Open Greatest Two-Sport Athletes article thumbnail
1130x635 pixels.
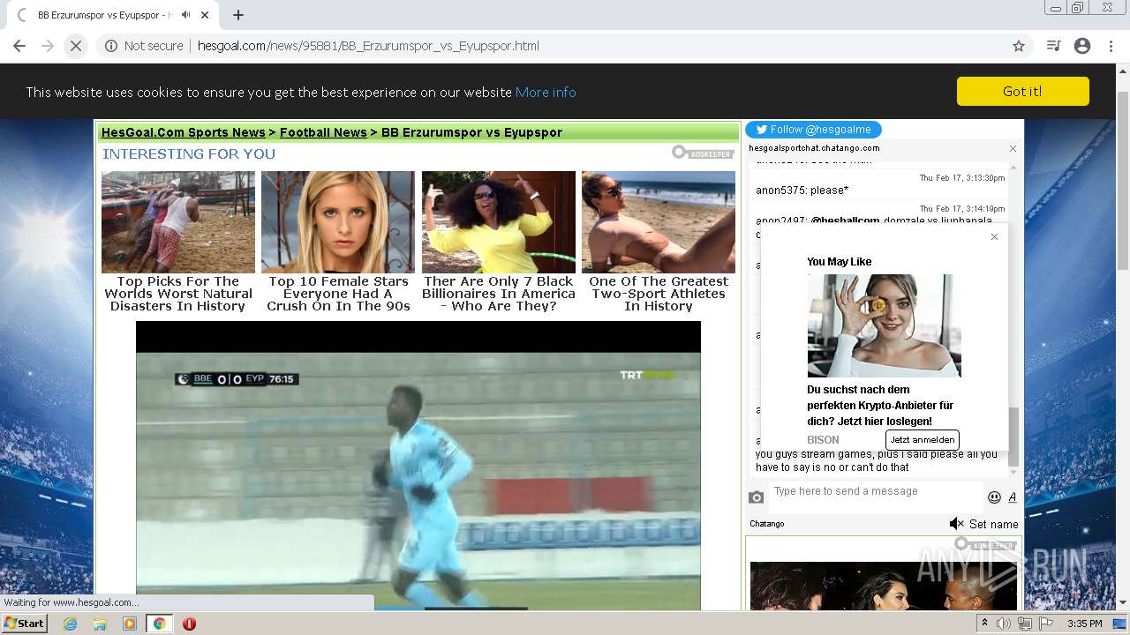coord(659,221)
